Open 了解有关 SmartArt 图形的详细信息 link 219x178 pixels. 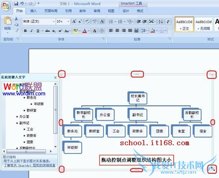click(29, 165)
